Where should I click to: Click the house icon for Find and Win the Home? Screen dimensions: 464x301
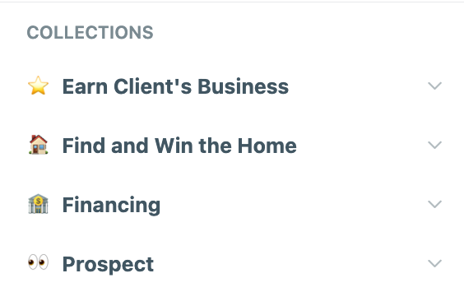pyautogui.click(x=38, y=145)
